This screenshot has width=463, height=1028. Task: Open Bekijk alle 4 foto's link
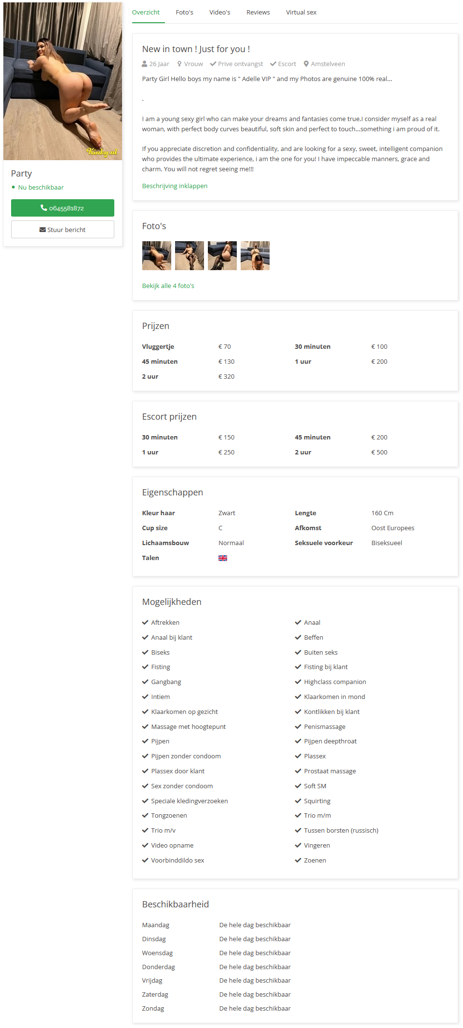tap(168, 286)
